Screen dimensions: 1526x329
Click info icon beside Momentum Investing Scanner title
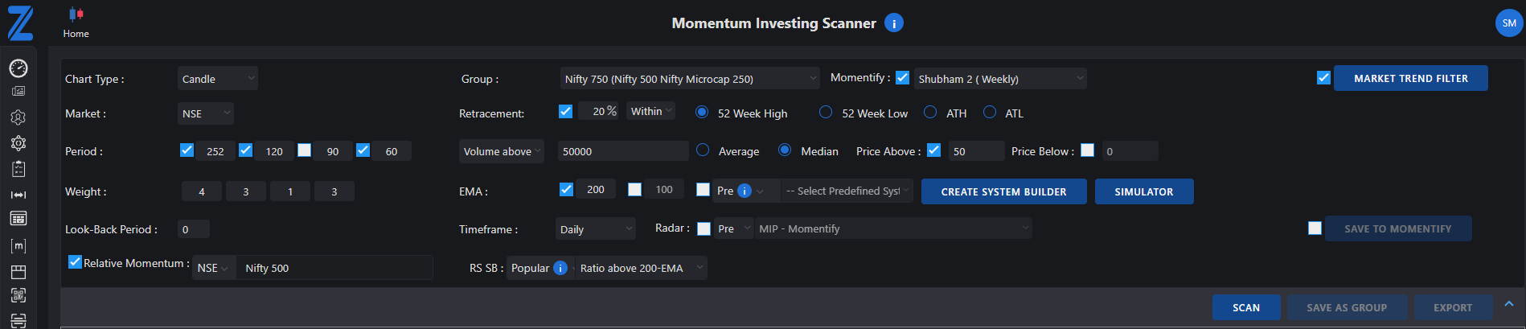894,23
